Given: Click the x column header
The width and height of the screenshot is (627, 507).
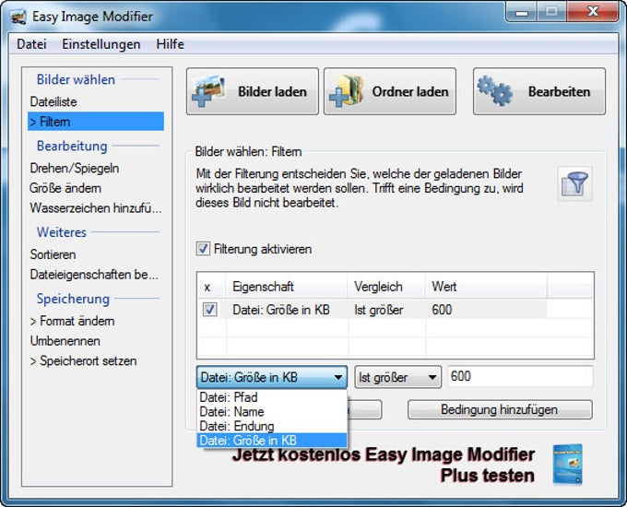Looking at the screenshot, I should click(211, 287).
